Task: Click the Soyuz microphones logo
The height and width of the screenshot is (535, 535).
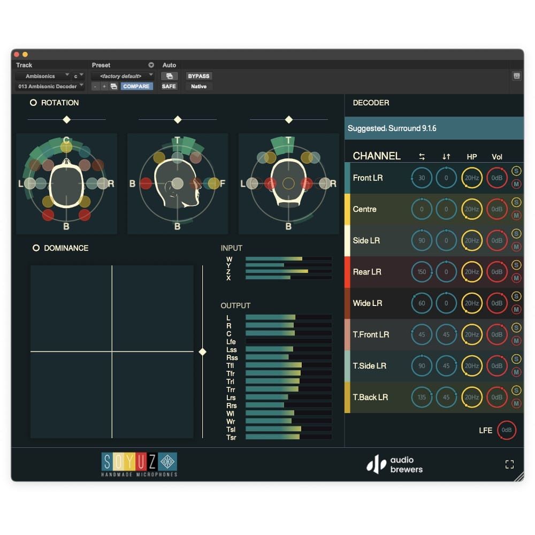Action: click(139, 464)
